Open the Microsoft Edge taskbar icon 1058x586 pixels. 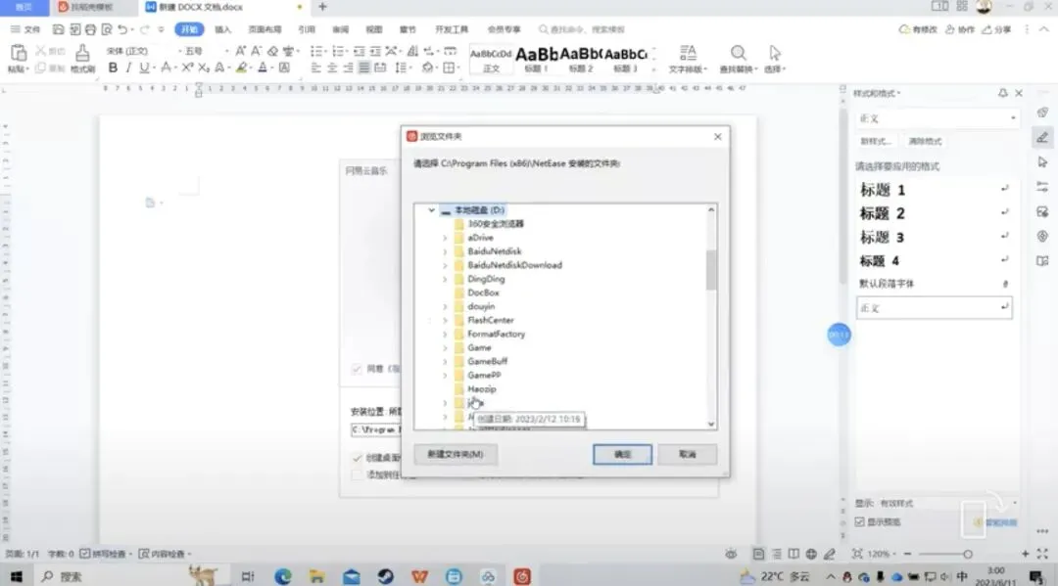click(283, 576)
